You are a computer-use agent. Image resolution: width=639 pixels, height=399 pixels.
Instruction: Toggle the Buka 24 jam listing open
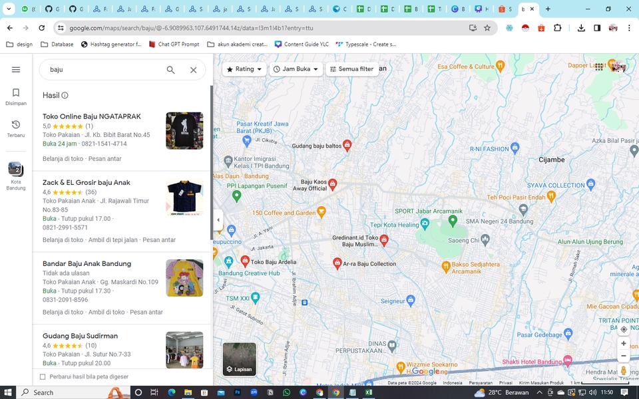(x=59, y=144)
